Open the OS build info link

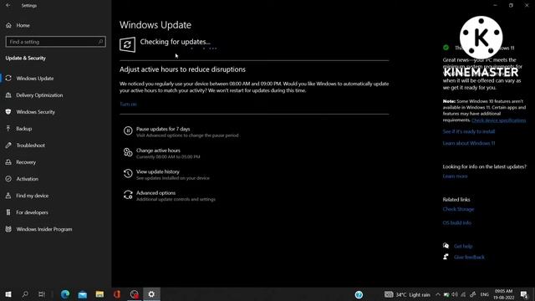point(457,223)
